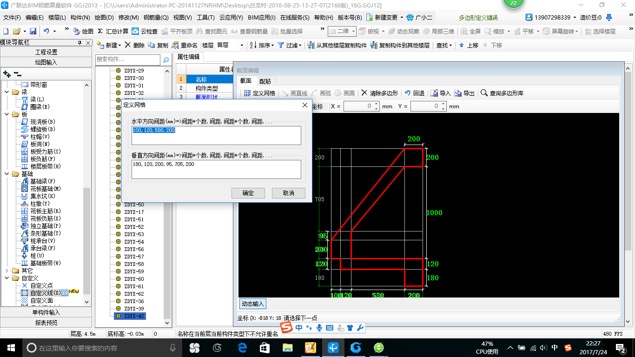Click the search magnifier next to 搜索构件
The width and height of the screenshot is (635, 357).
click(x=165, y=60)
